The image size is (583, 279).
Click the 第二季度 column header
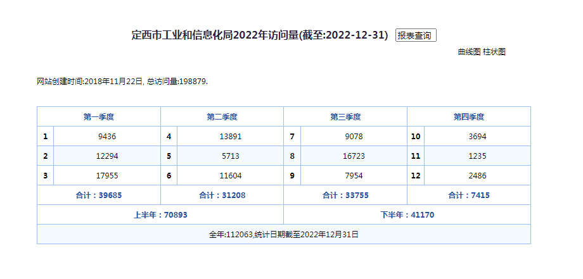(x=222, y=117)
